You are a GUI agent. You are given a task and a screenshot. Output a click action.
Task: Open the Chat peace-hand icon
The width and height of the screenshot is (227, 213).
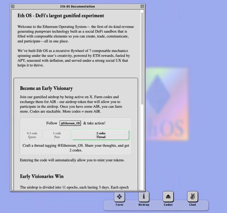192,197
